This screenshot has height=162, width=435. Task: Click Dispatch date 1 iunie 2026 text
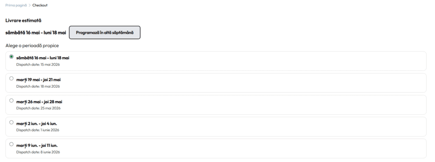click(38, 130)
